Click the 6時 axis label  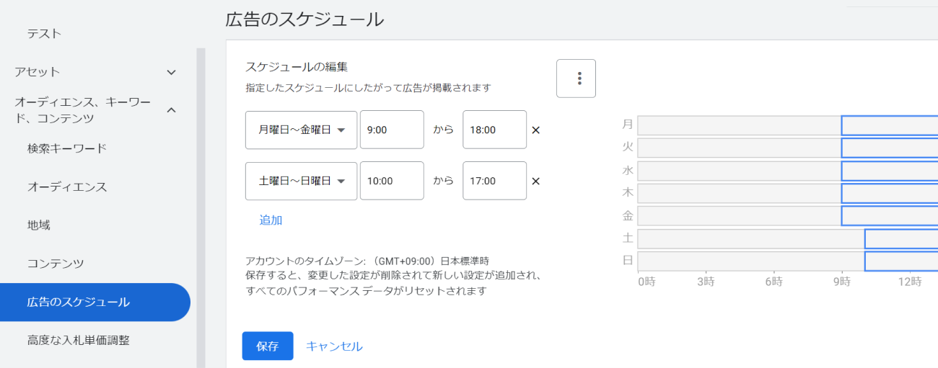(773, 282)
